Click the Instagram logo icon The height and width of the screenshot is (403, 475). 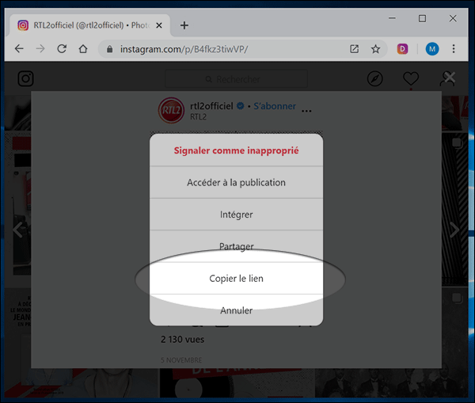click(26, 79)
